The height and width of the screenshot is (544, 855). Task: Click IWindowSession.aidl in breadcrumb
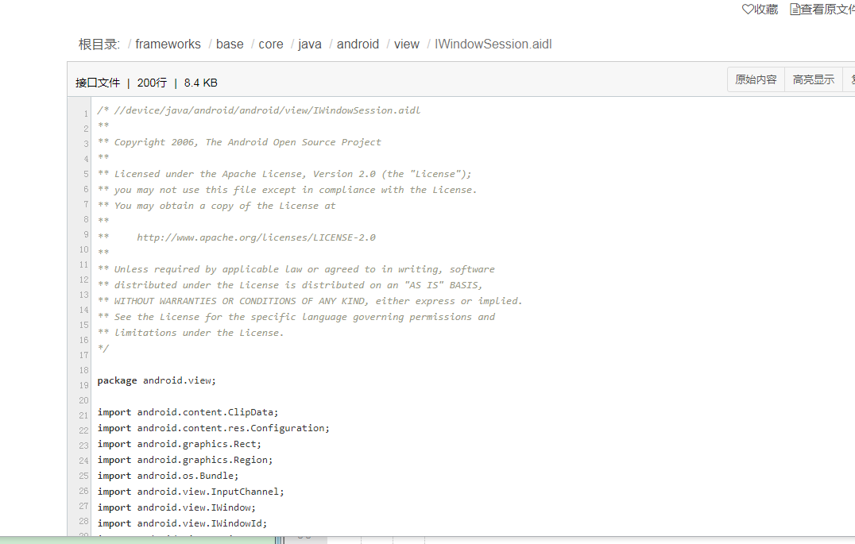493,44
